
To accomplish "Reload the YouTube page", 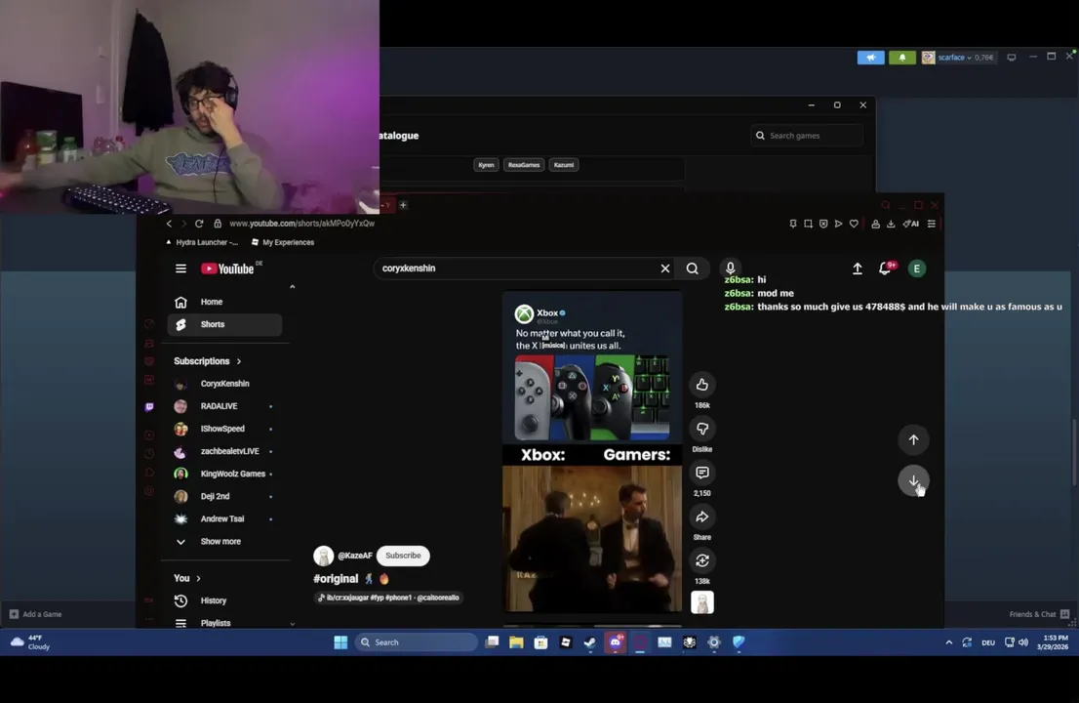I will [199, 224].
